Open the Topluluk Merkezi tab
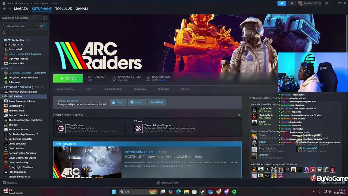The image size is (348, 196). 112,89
